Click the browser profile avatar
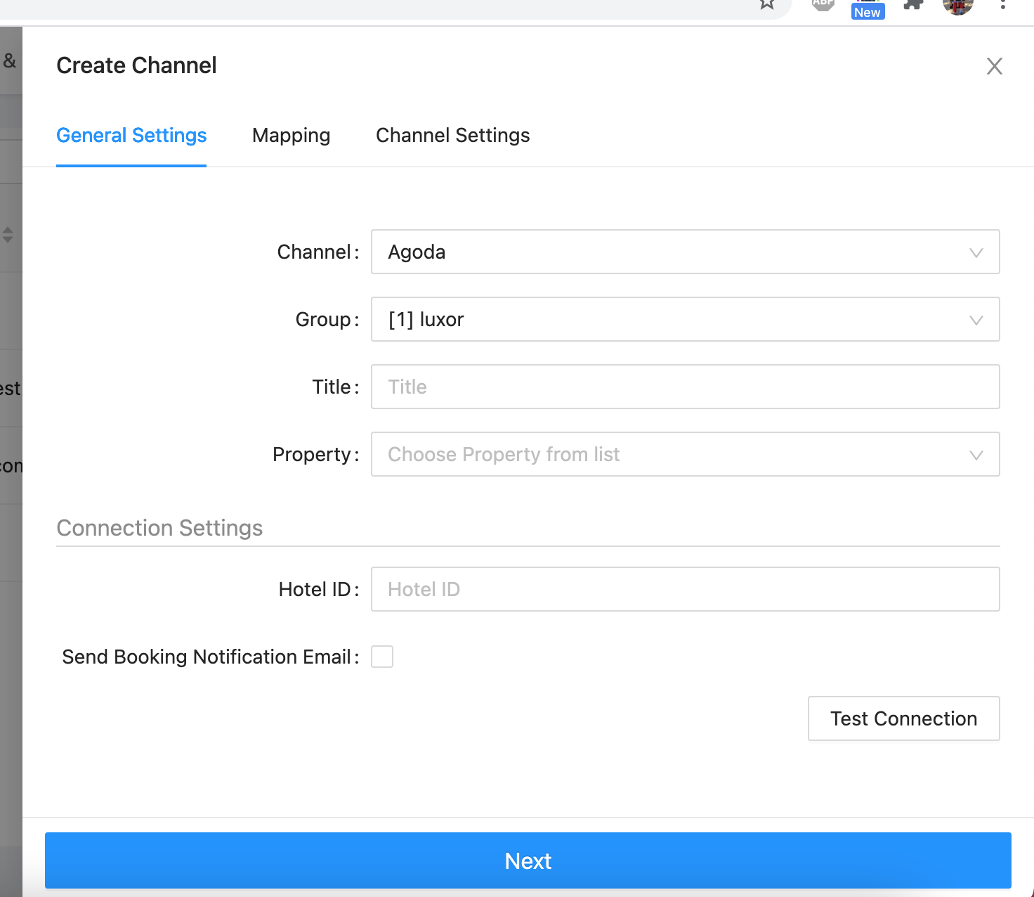The image size is (1034, 897). coord(957,5)
